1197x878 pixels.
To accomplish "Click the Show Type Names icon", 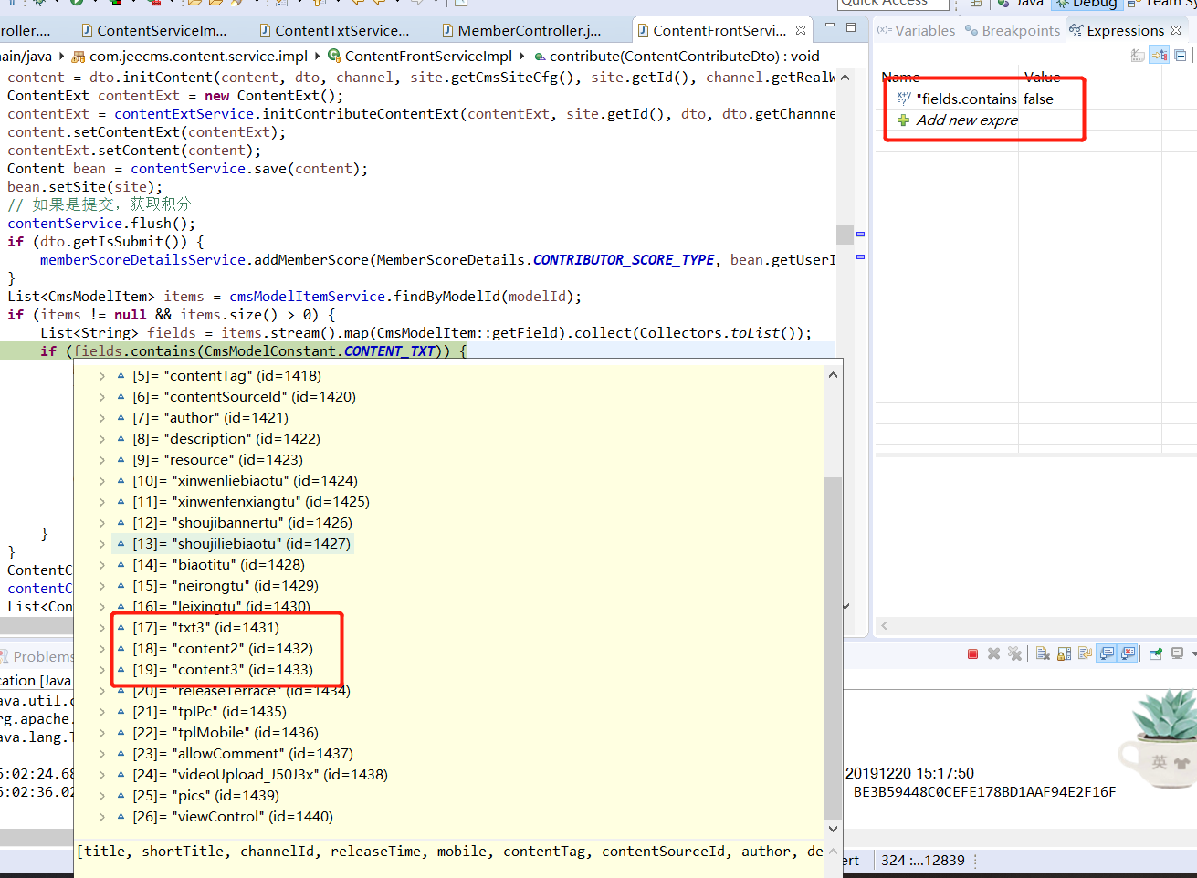I will point(1138,56).
